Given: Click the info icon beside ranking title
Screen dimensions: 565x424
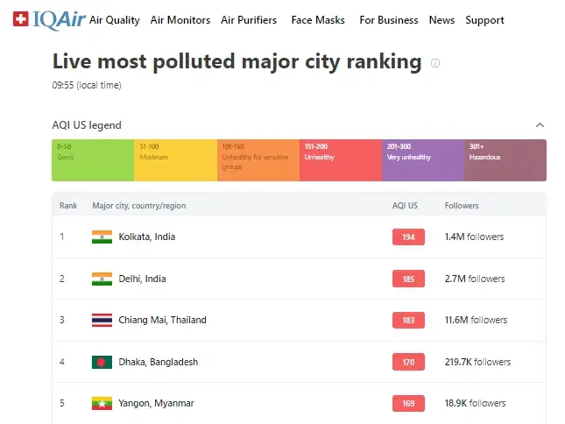Looking at the screenshot, I should click(x=436, y=63).
